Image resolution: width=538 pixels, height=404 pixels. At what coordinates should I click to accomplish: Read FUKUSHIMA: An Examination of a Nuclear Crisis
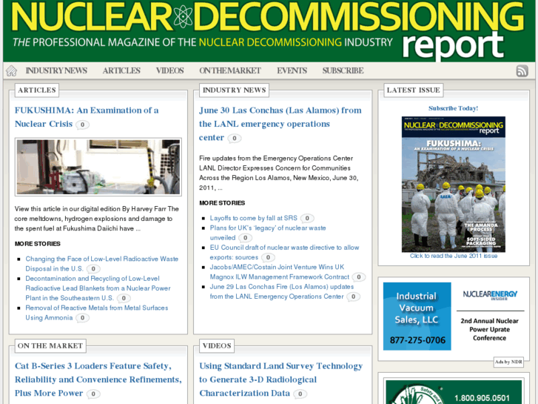(x=87, y=117)
